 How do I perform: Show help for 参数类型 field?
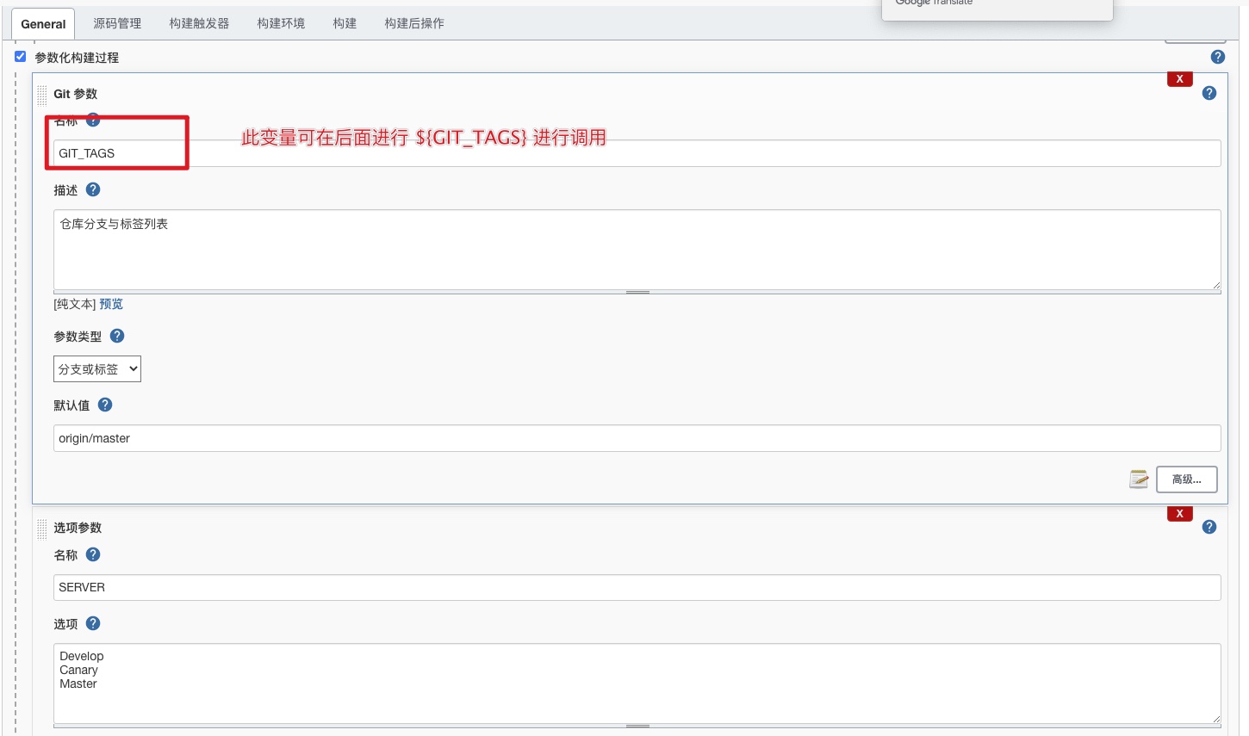coord(117,336)
